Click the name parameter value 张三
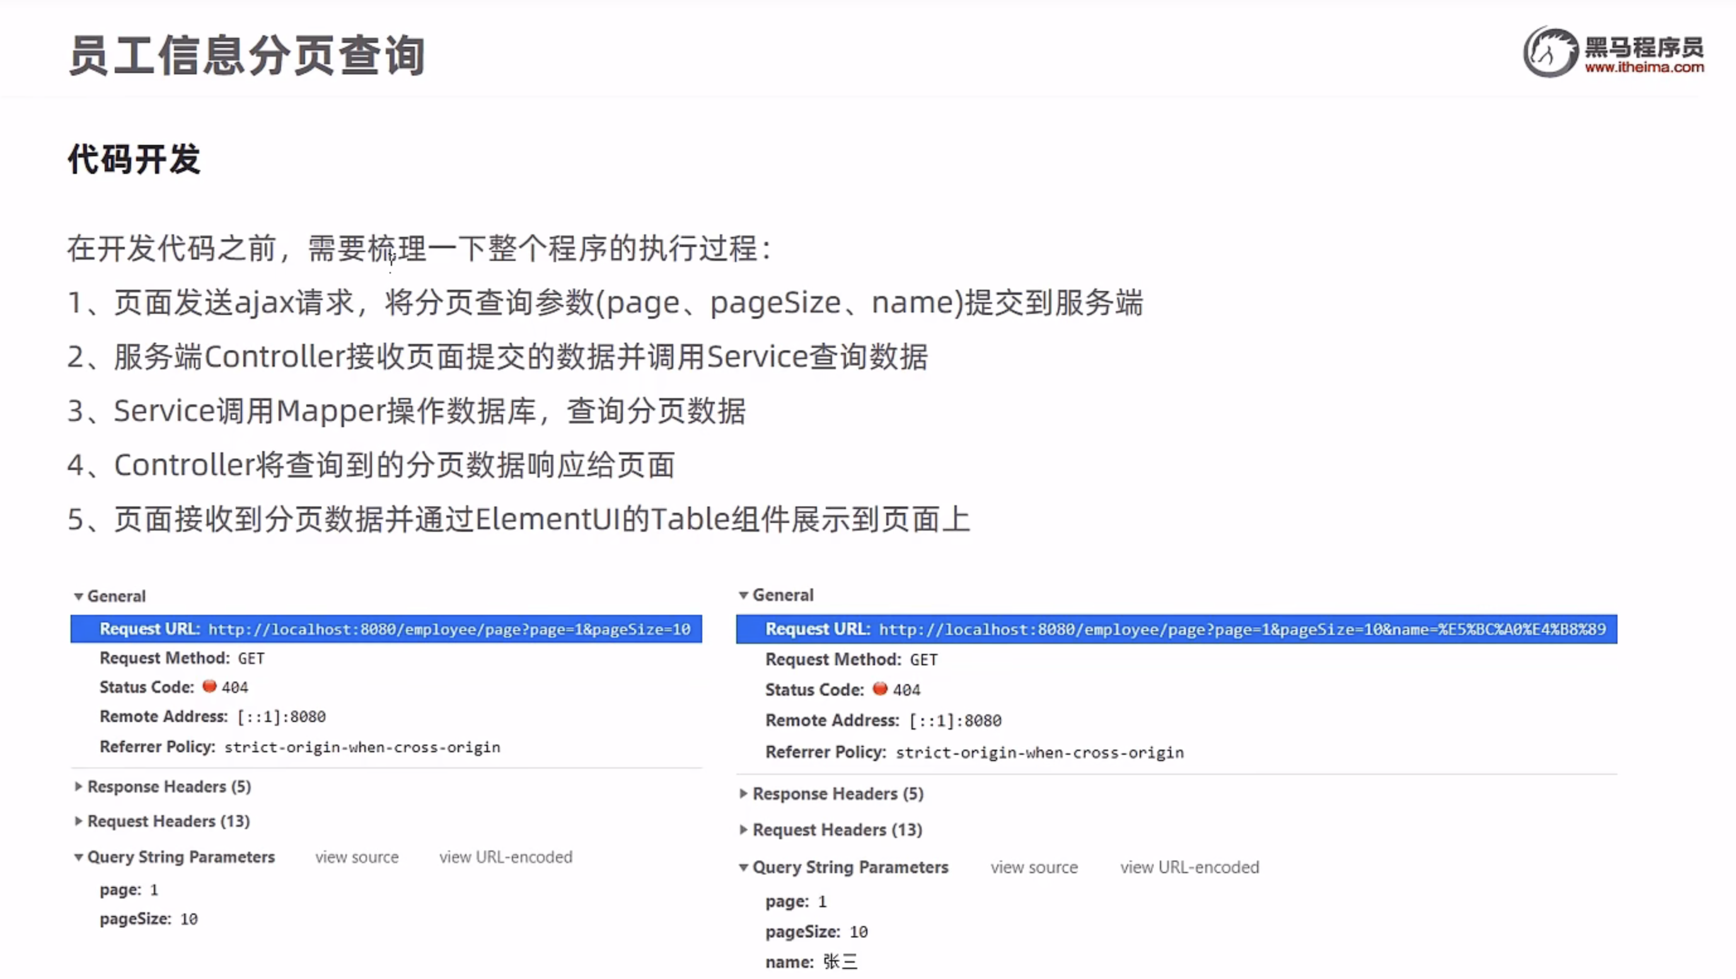 840,961
